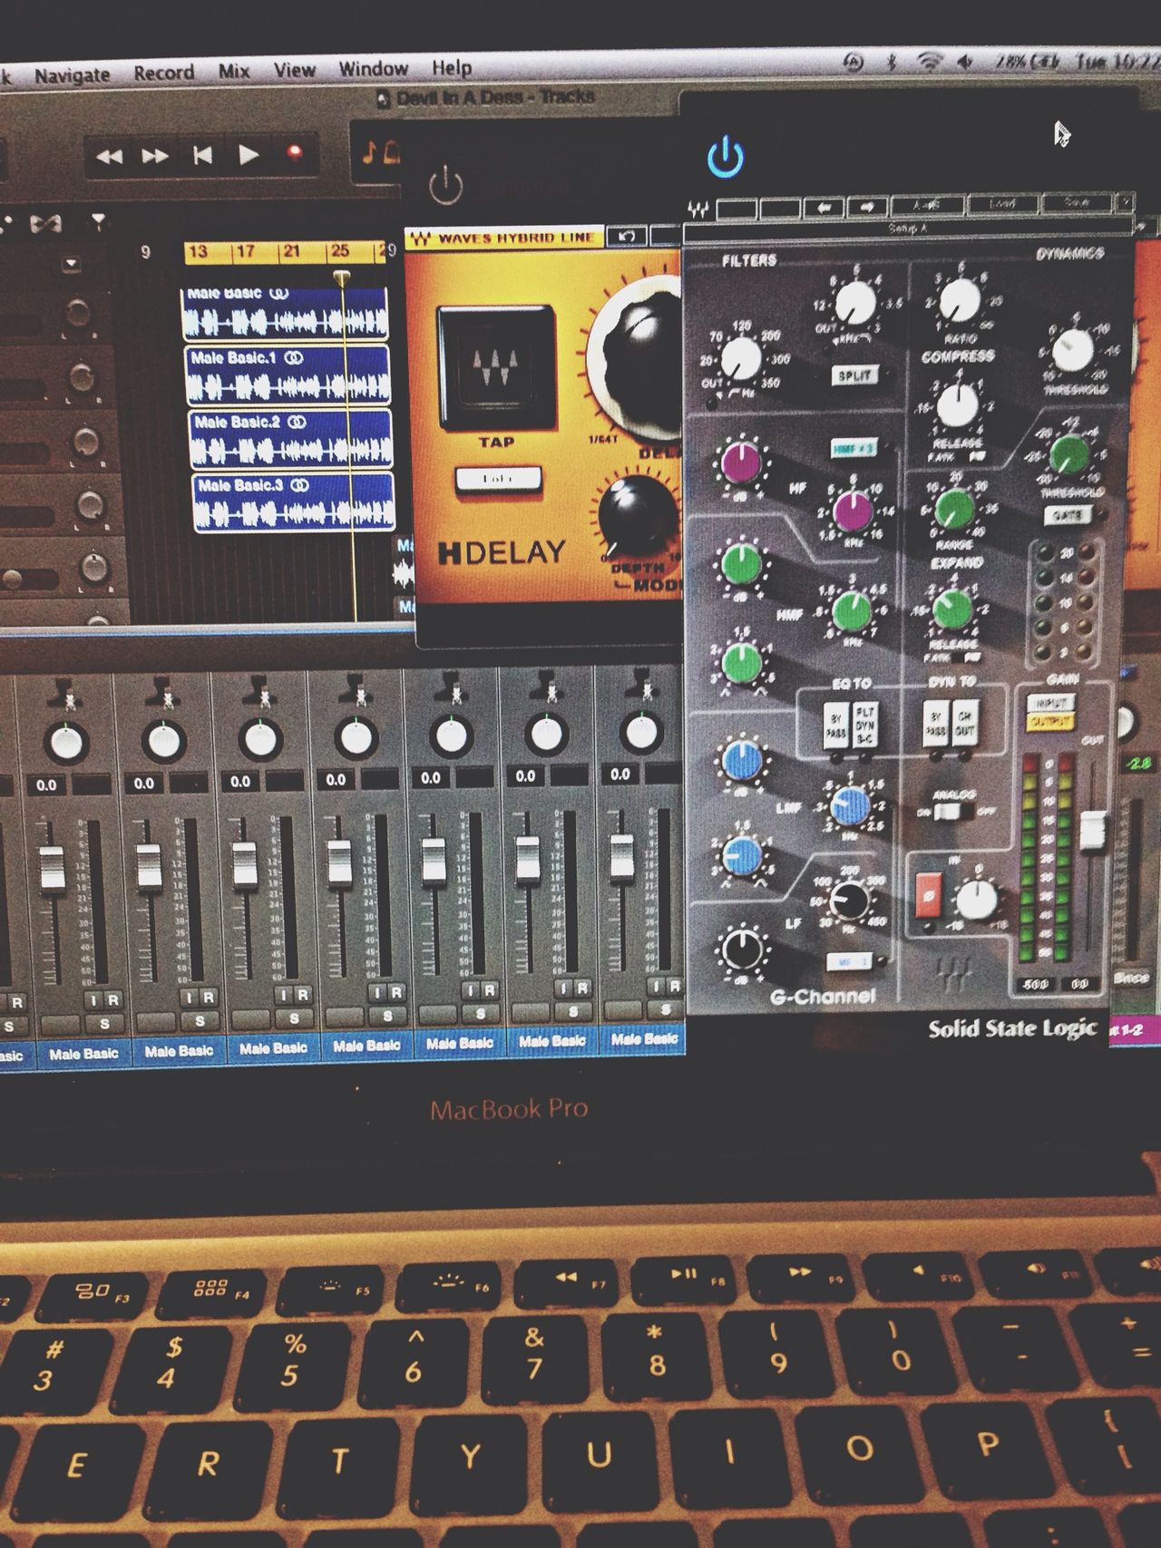1161x1548 pixels.
Task: Open the View menu
Action: click(x=295, y=70)
